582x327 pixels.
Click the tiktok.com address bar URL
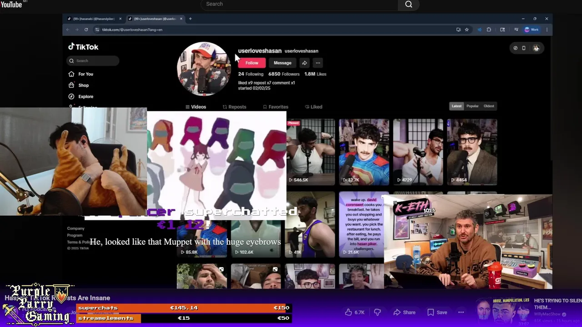[x=132, y=30]
